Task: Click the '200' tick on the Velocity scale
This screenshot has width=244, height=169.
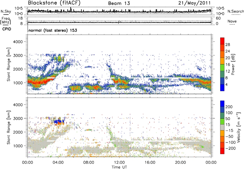Action: pos(229,107)
